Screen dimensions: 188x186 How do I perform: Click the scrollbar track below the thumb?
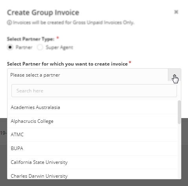coord(179,151)
